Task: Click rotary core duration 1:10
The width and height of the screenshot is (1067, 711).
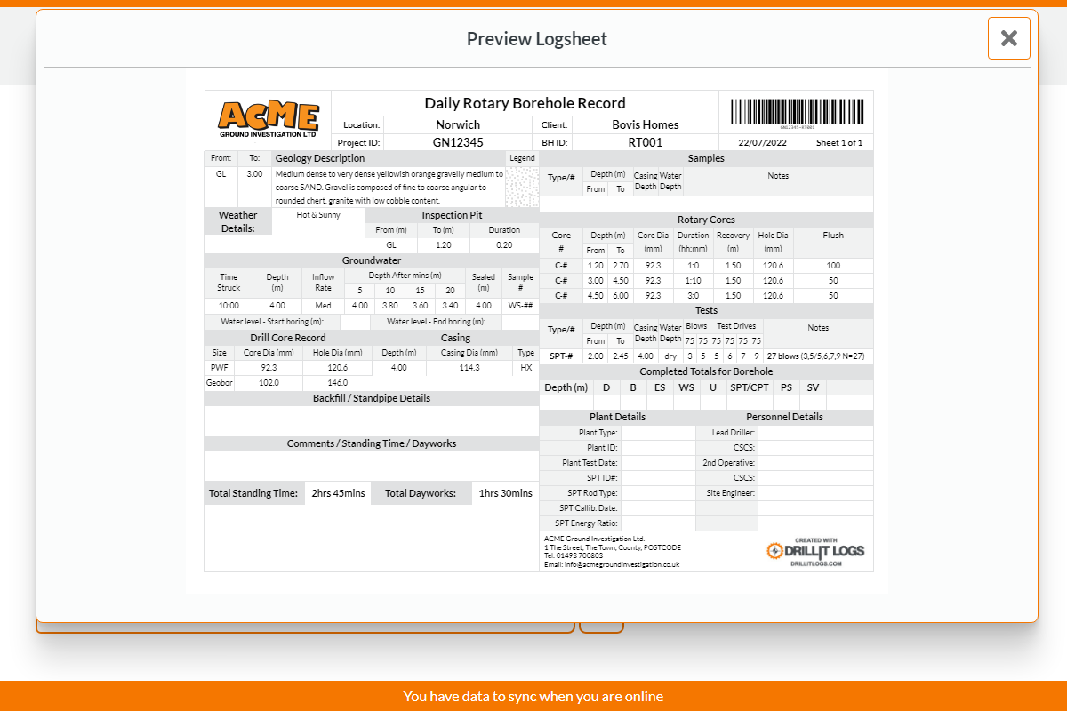Action: (693, 281)
